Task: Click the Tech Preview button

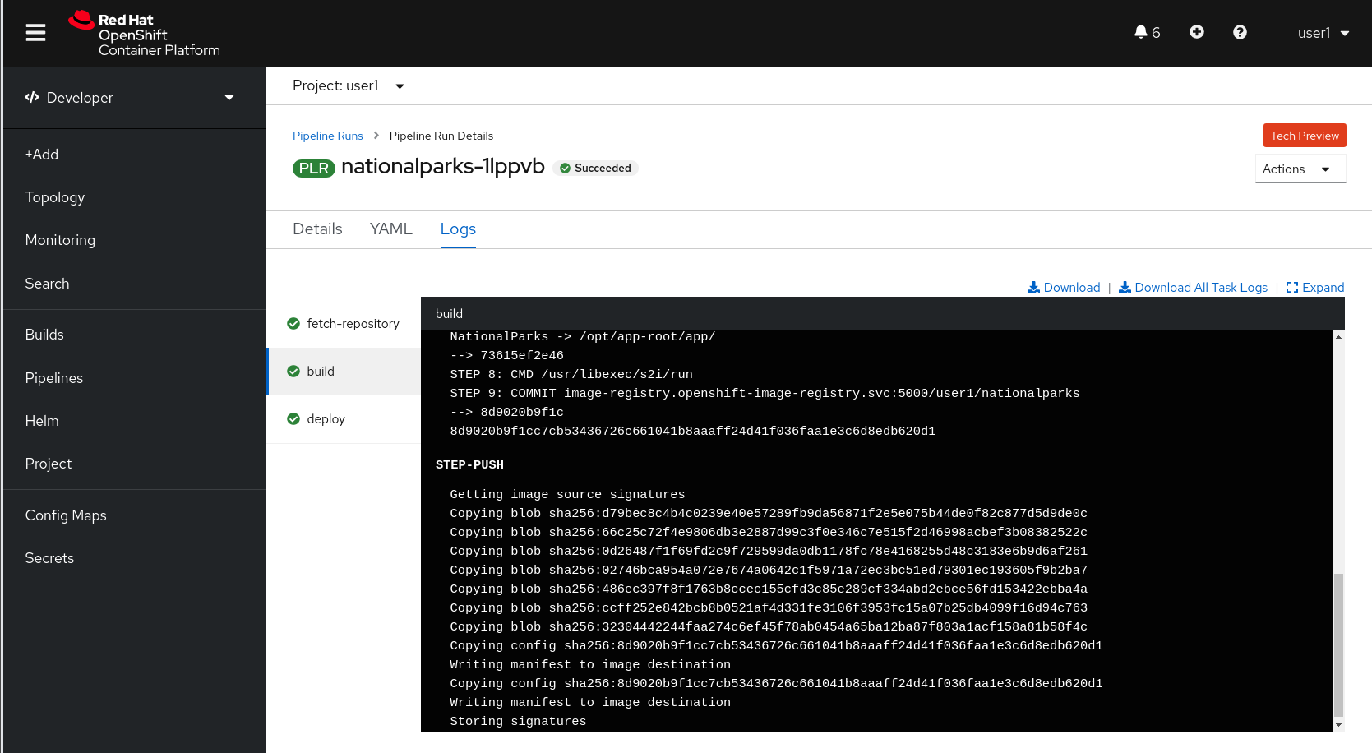Action: [x=1304, y=135]
